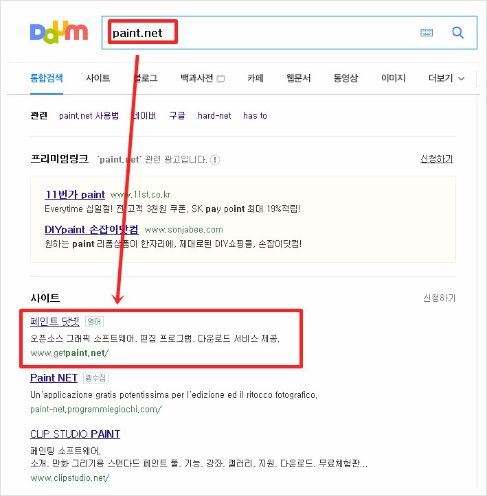487x496 pixels.
Task: Open the virtual keyboard icon
Action: point(426,32)
